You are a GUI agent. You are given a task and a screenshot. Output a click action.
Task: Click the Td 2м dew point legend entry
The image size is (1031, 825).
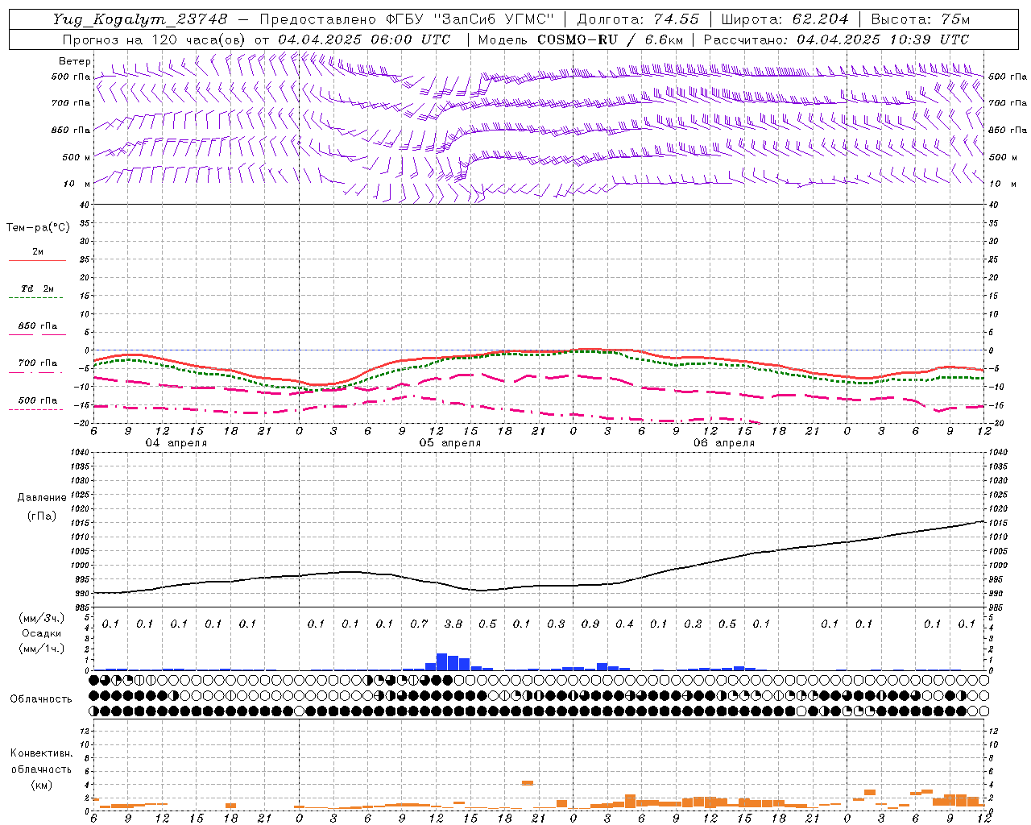click(37, 288)
